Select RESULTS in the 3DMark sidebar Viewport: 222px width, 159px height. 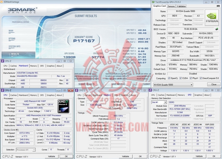[15, 54]
